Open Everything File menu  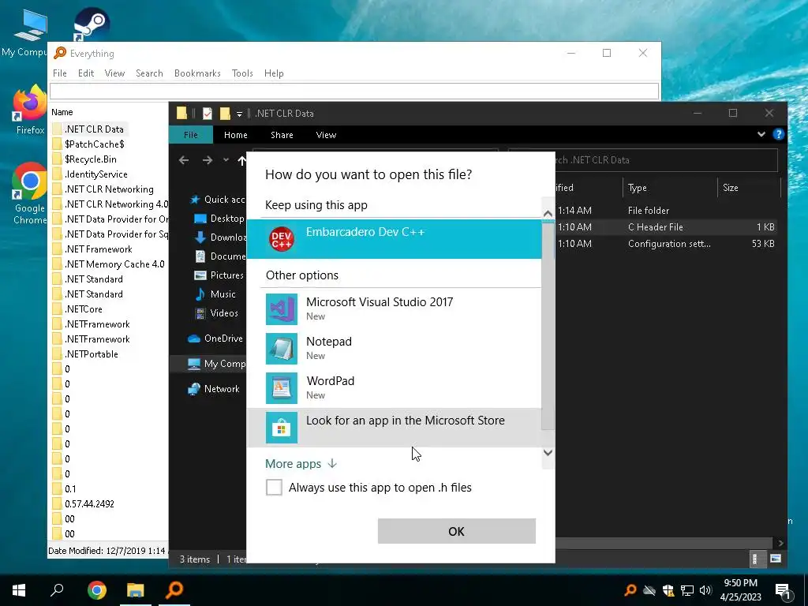[x=60, y=73]
